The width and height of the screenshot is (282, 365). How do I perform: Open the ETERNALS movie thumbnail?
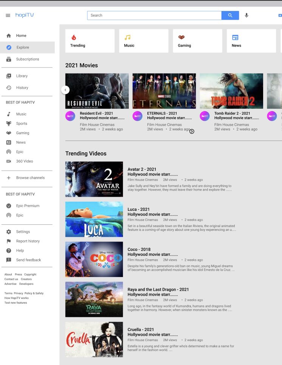point(164,91)
